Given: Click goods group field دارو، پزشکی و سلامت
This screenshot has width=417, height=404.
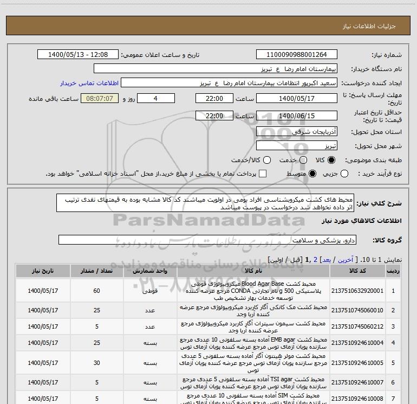Looking at the screenshot, I should [207, 240].
